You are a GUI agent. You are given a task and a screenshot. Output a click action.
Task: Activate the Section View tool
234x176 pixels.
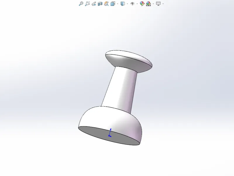coord(100,4)
